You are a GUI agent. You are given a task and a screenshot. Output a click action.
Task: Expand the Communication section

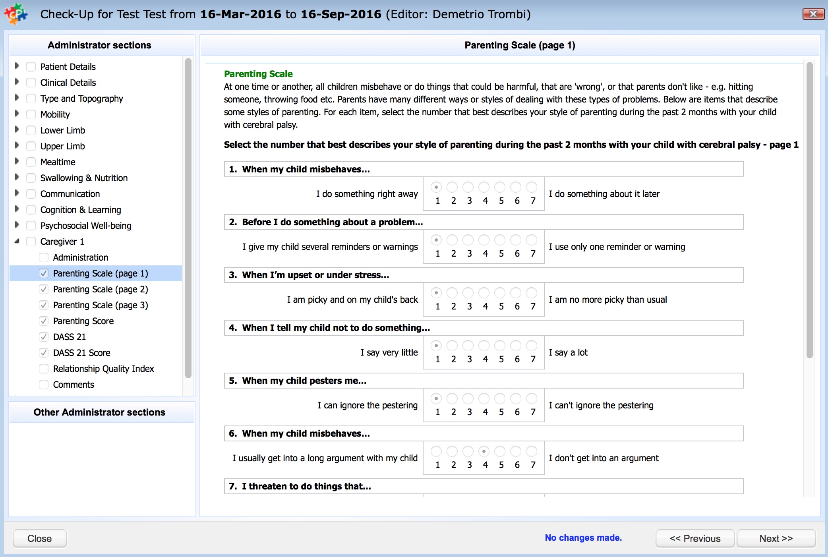click(17, 193)
